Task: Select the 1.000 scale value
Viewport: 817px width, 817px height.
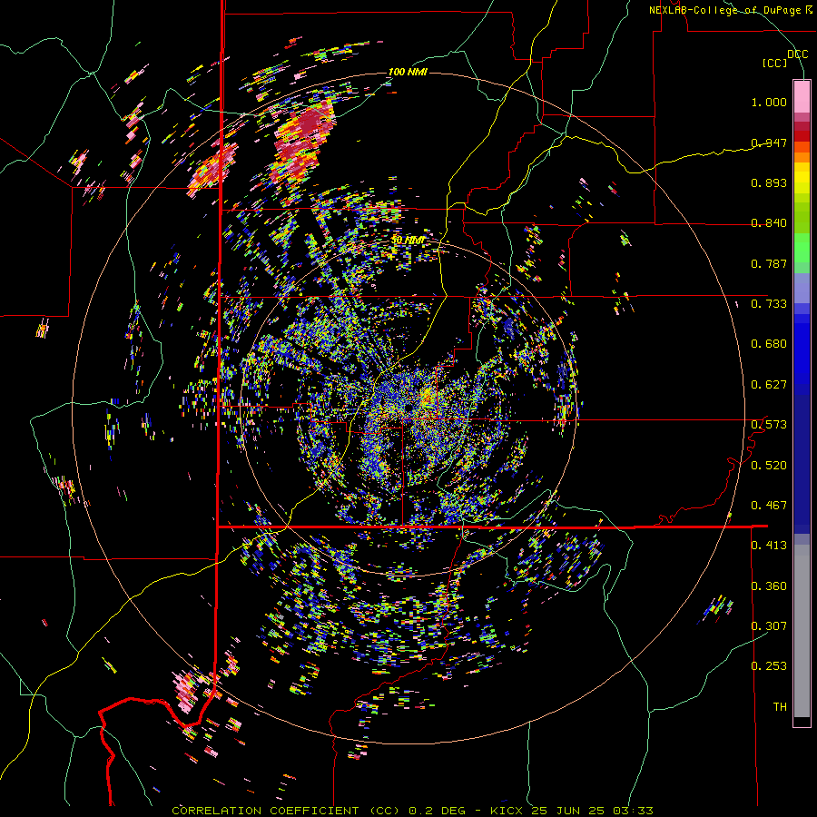Action: [769, 102]
